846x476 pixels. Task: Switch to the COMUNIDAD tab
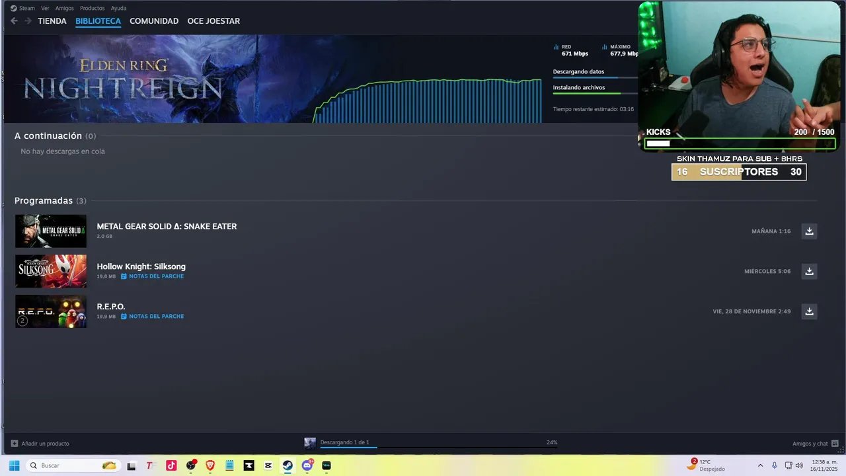(x=154, y=21)
